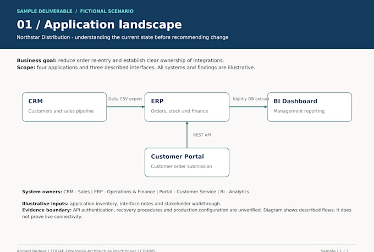This screenshot has height=252, width=374.
Task: Click the arrow from Customer Portal to ERP
Action: pos(187,135)
